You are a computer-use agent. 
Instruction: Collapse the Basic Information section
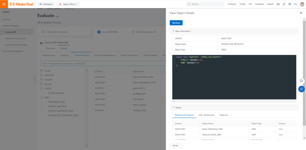click(x=173, y=31)
